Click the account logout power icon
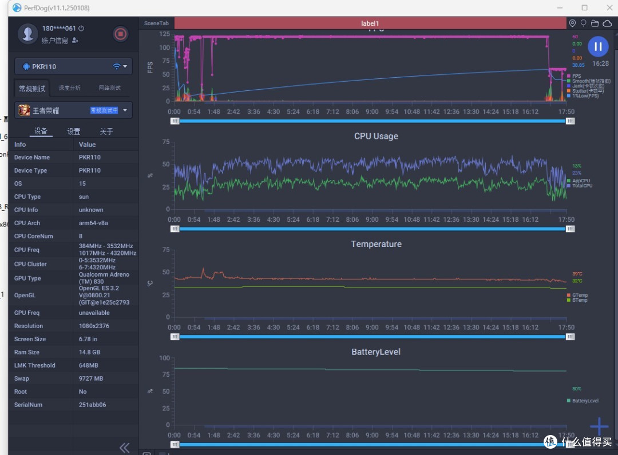The width and height of the screenshot is (618, 455). click(x=81, y=29)
